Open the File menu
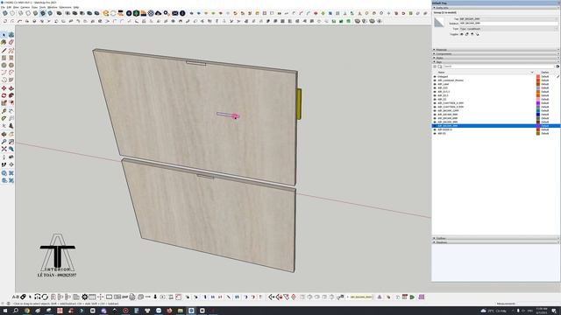561x315 pixels. [x=3, y=7]
